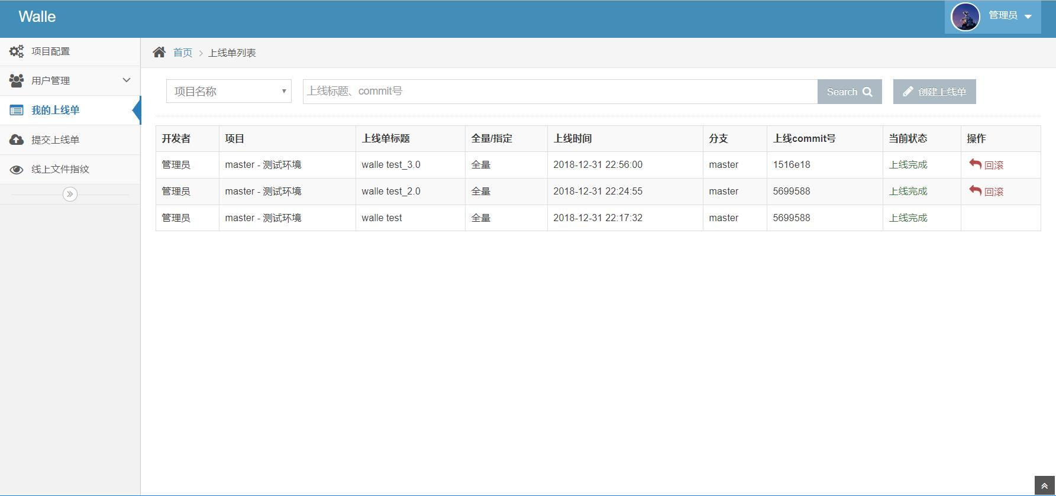Select 我的上线单 in the sidebar
The width and height of the screenshot is (1056, 496).
70,110
